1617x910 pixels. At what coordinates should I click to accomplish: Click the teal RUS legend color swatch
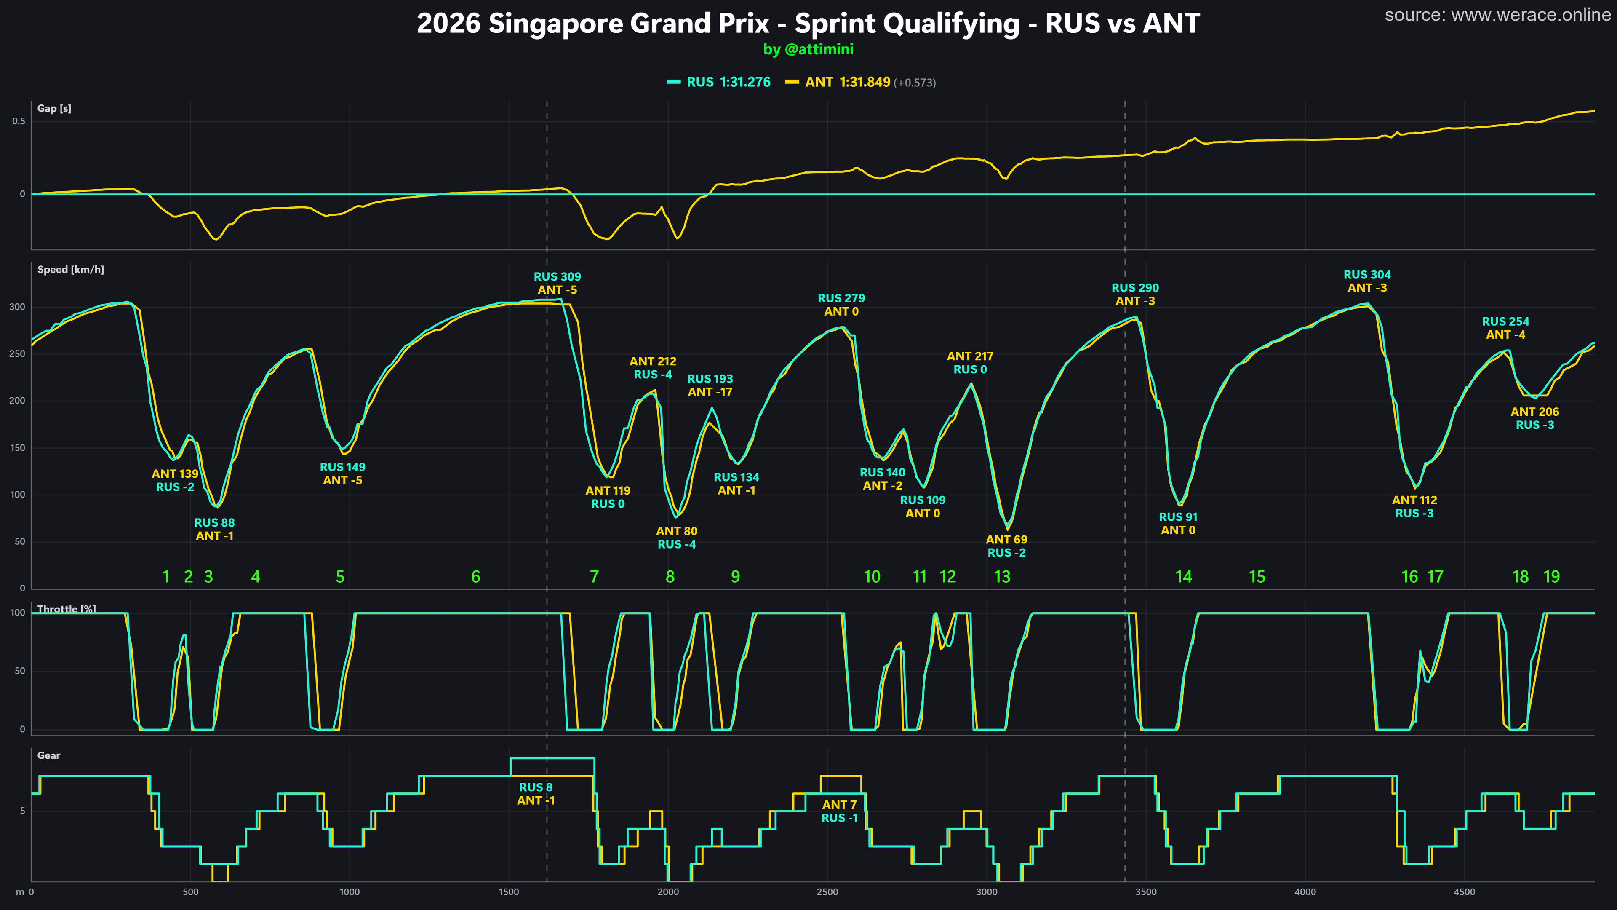click(673, 82)
